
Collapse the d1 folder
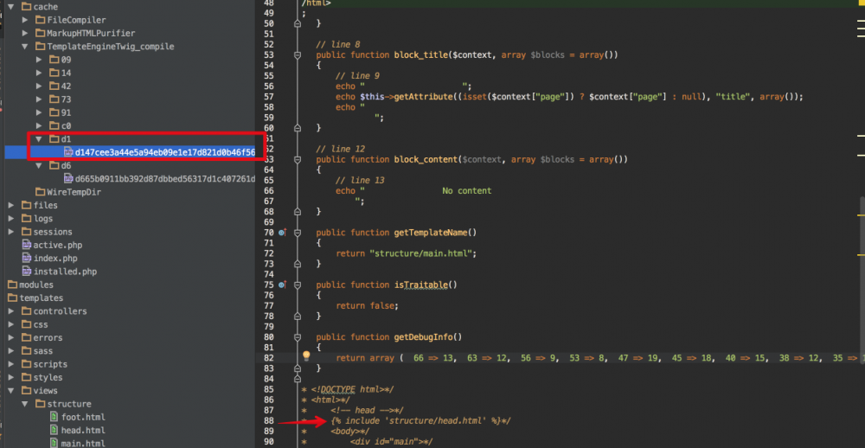(38, 139)
